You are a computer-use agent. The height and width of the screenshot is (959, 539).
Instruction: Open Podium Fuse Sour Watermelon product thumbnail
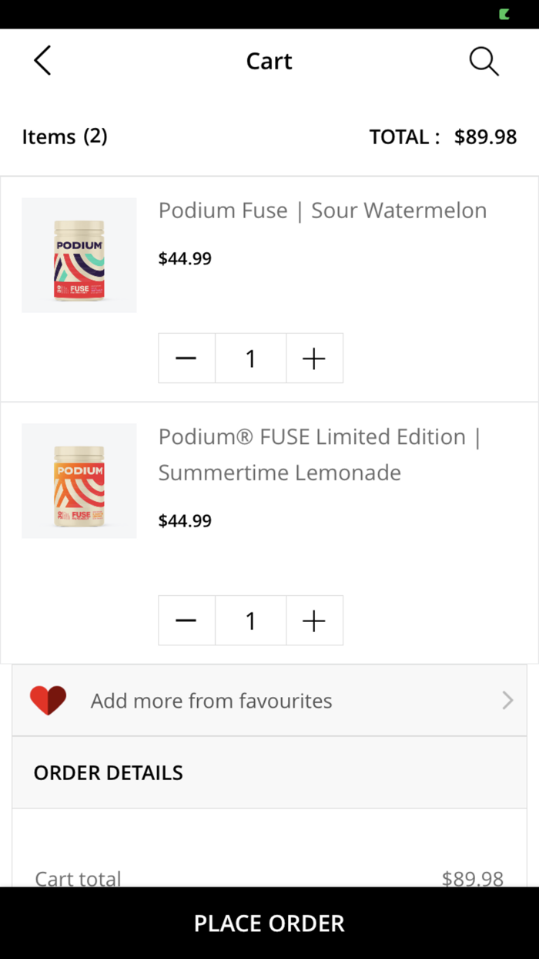coord(79,255)
